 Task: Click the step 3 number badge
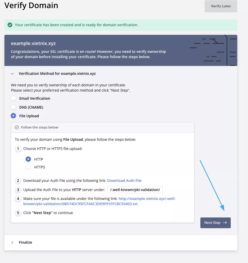click(18, 190)
